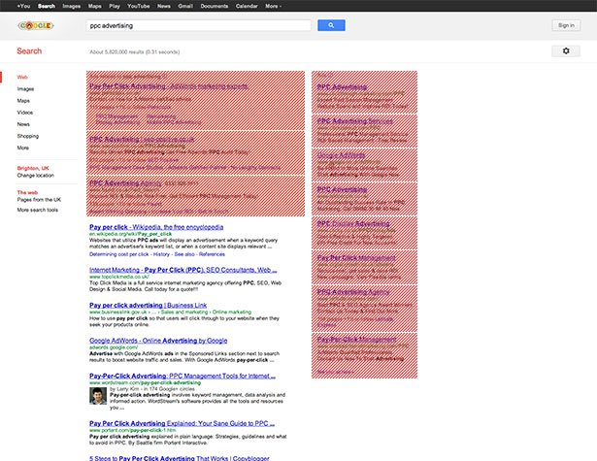Click the Larry Kim author thumbnail
Image resolution: width=597 pixels, height=461 pixels.
(98, 396)
